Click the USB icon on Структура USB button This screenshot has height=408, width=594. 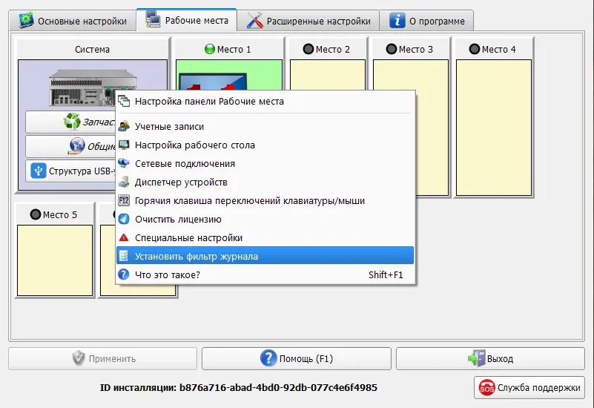pyautogui.click(x=39, y=171)
